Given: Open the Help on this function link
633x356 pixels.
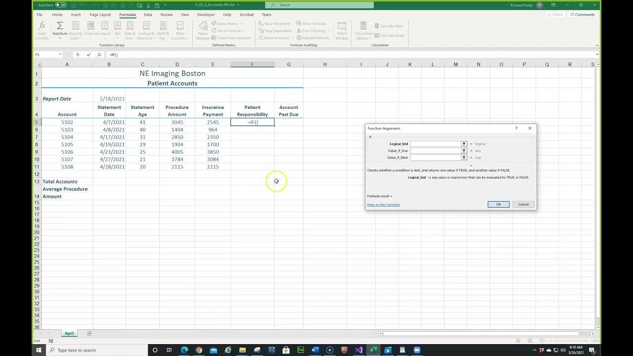Looking at the screenshot, I should [x=383, y=205].
